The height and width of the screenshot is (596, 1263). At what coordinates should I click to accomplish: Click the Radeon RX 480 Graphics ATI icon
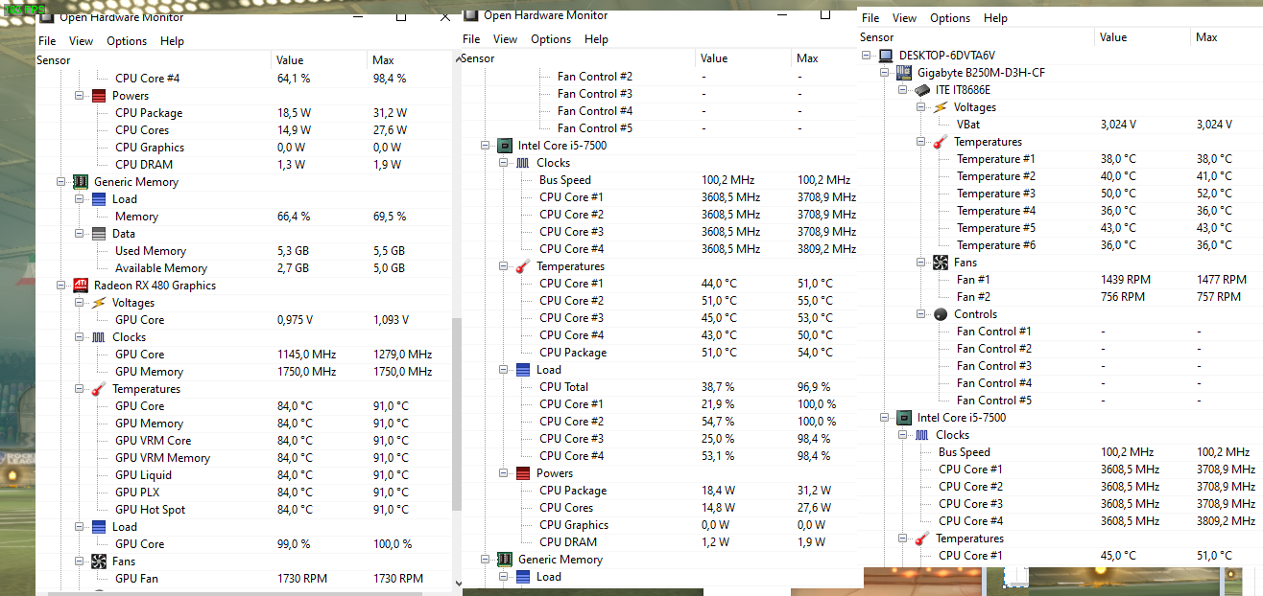(x=82, y=286)
